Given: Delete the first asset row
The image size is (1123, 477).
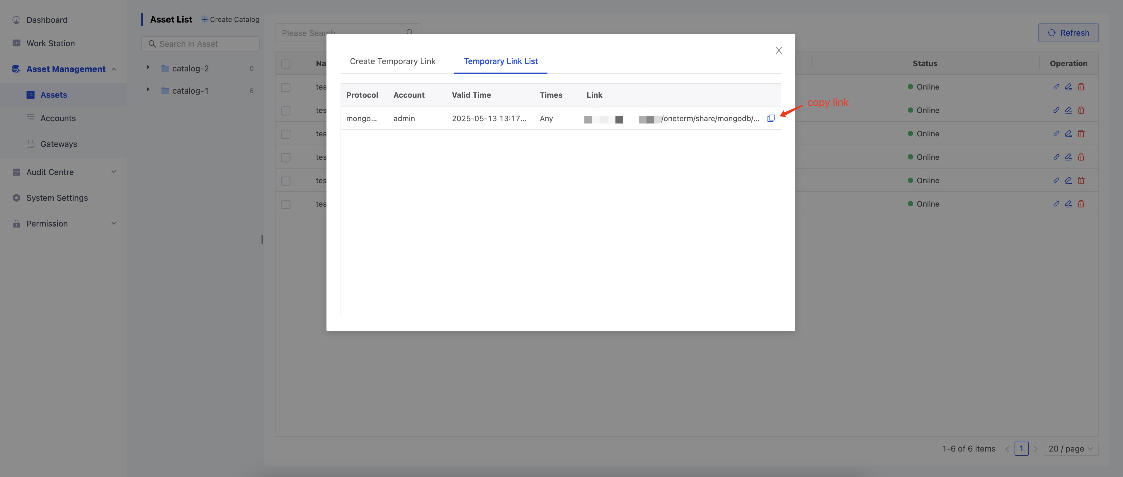Looking at the screenshot, I should (1081, 87).
